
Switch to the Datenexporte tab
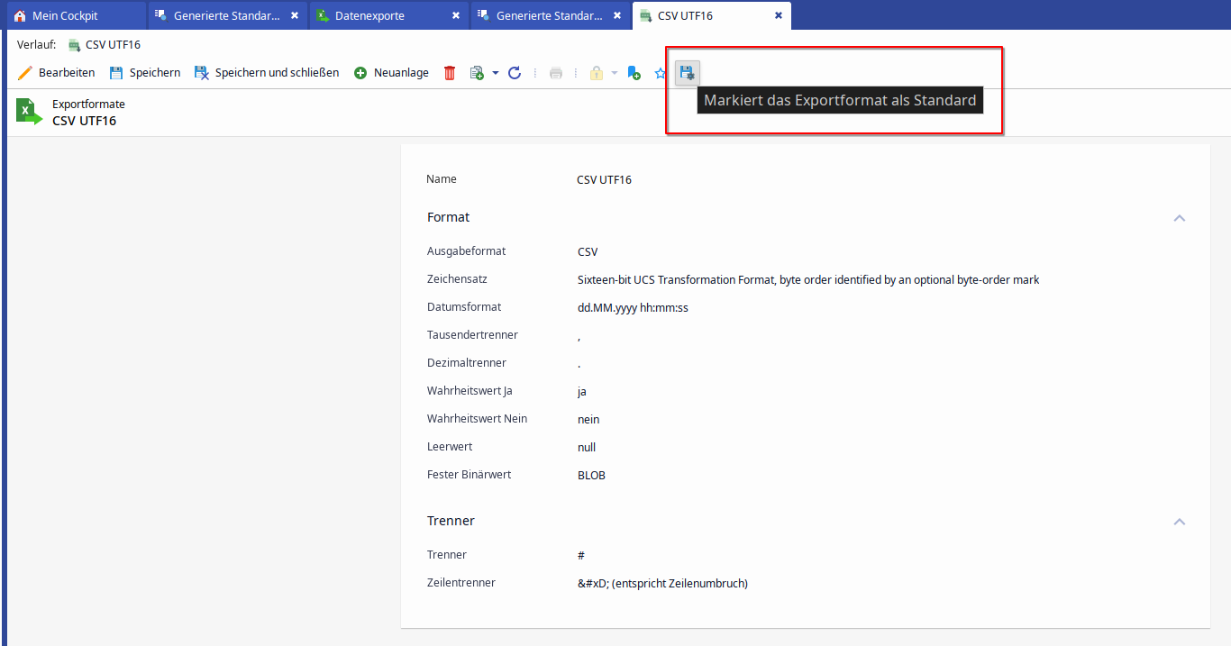tap(369, 16)
